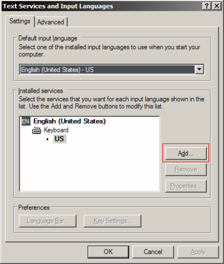The height and width of the screenshot is (264, 224).
Task: Select the US keyboard layout entry
Action: tap(59, 139)
